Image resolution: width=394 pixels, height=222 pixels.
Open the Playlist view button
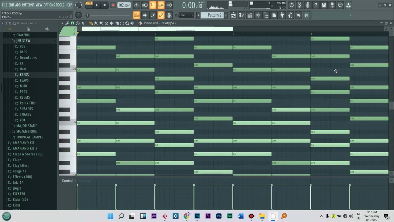coord(234,15)
